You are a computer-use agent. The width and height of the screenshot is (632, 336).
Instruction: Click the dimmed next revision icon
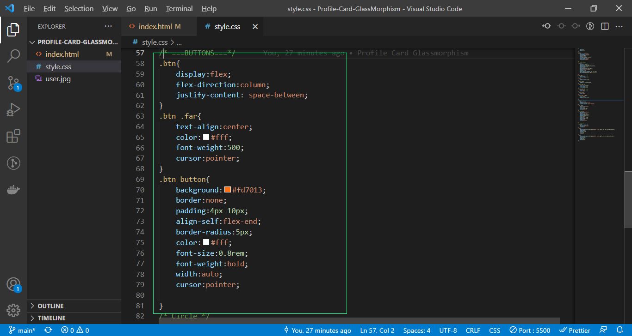tap(576, 26)
